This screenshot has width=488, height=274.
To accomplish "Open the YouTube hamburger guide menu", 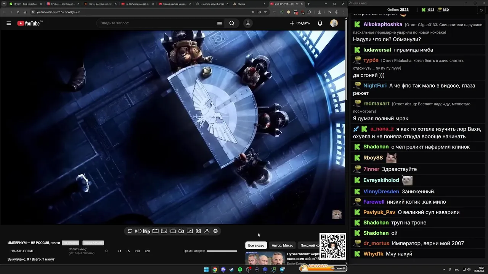I will pyautogui.click(x=9, y=23).
